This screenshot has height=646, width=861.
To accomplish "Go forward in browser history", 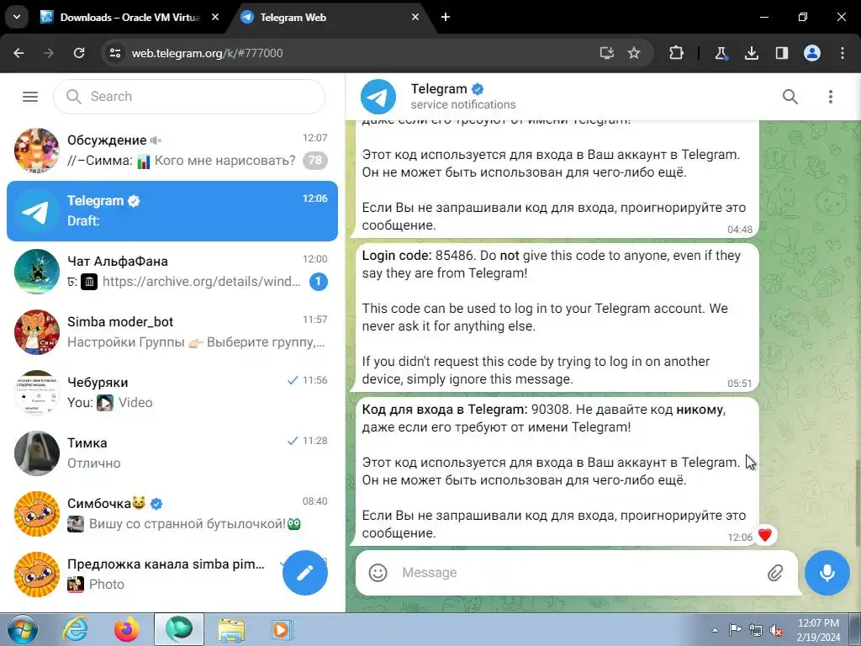I will tap(48, 53).
